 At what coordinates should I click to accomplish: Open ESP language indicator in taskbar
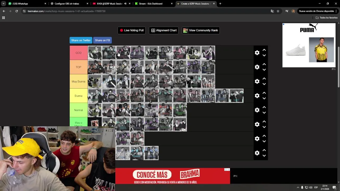[x=316, y=188]
